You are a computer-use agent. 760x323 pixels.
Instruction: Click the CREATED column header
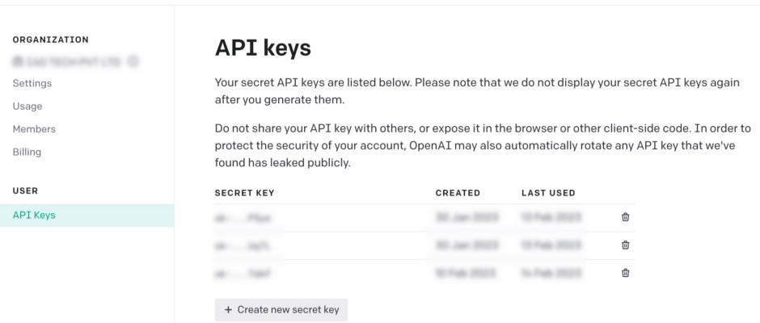click(458, 193)
